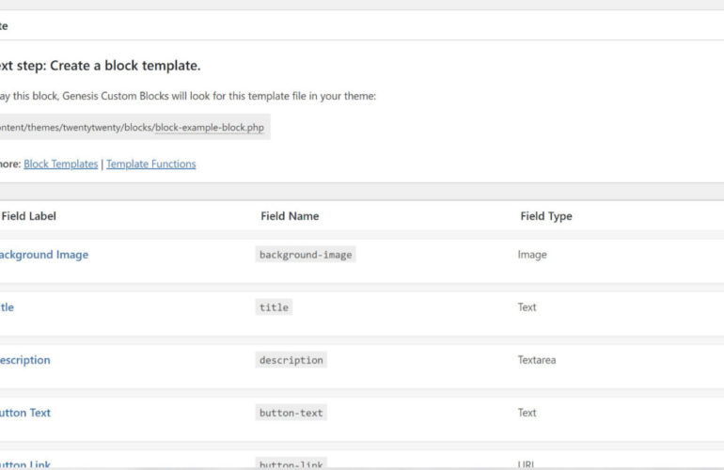The width and height of the screenshot is (724, 470).
Task: Click the Field Label column header
Action: 29,216
